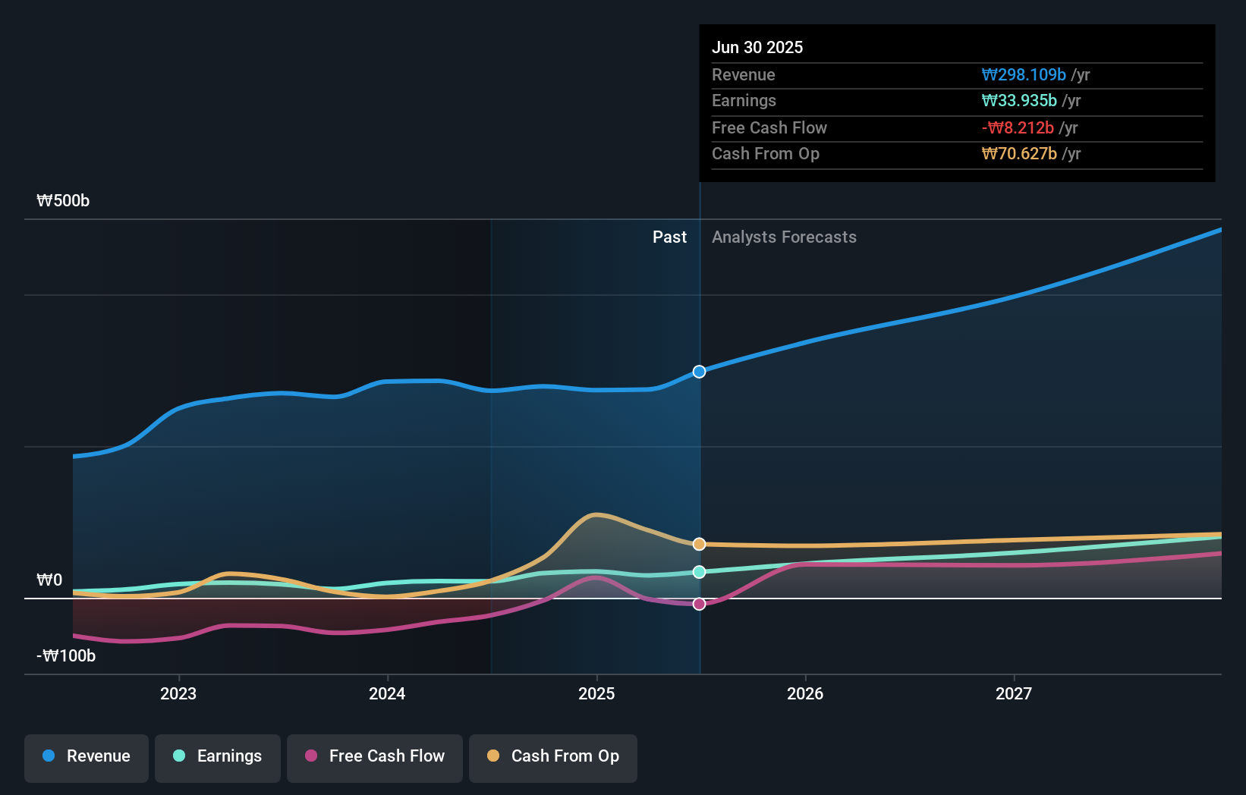
Task: Open the Revenue tooltip row details
Action: (958, 74)
